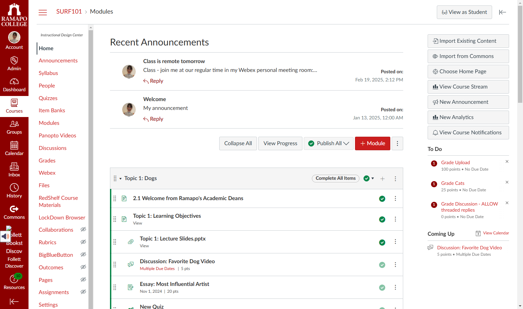
Task: Collapse the global navigation arrow at bottom
Action: click(14, 302)
